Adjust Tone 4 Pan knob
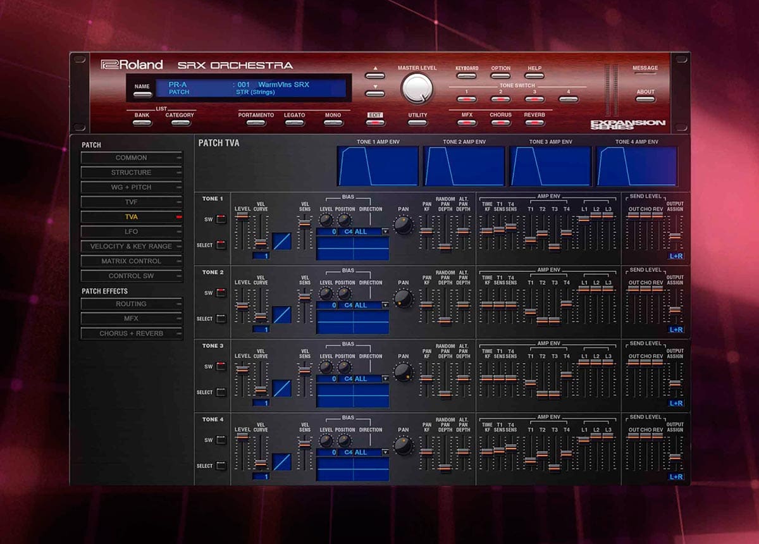The width and height of the screenshot is (759, 544). click(x=404, y=446)
